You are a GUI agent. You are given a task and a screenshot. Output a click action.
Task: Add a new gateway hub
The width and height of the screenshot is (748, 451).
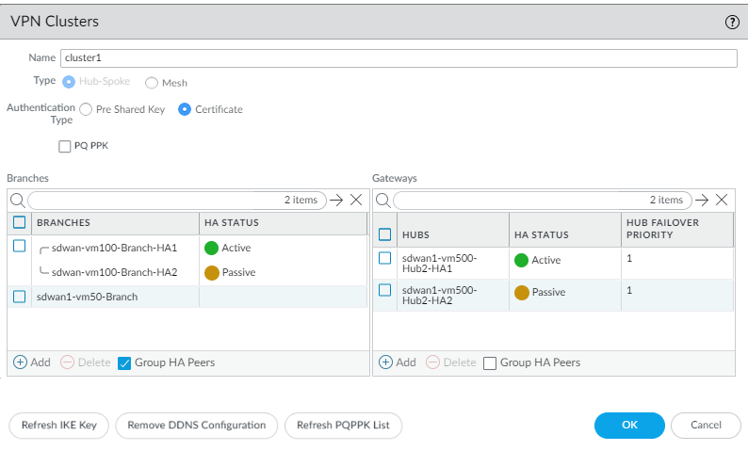(397, 362)
